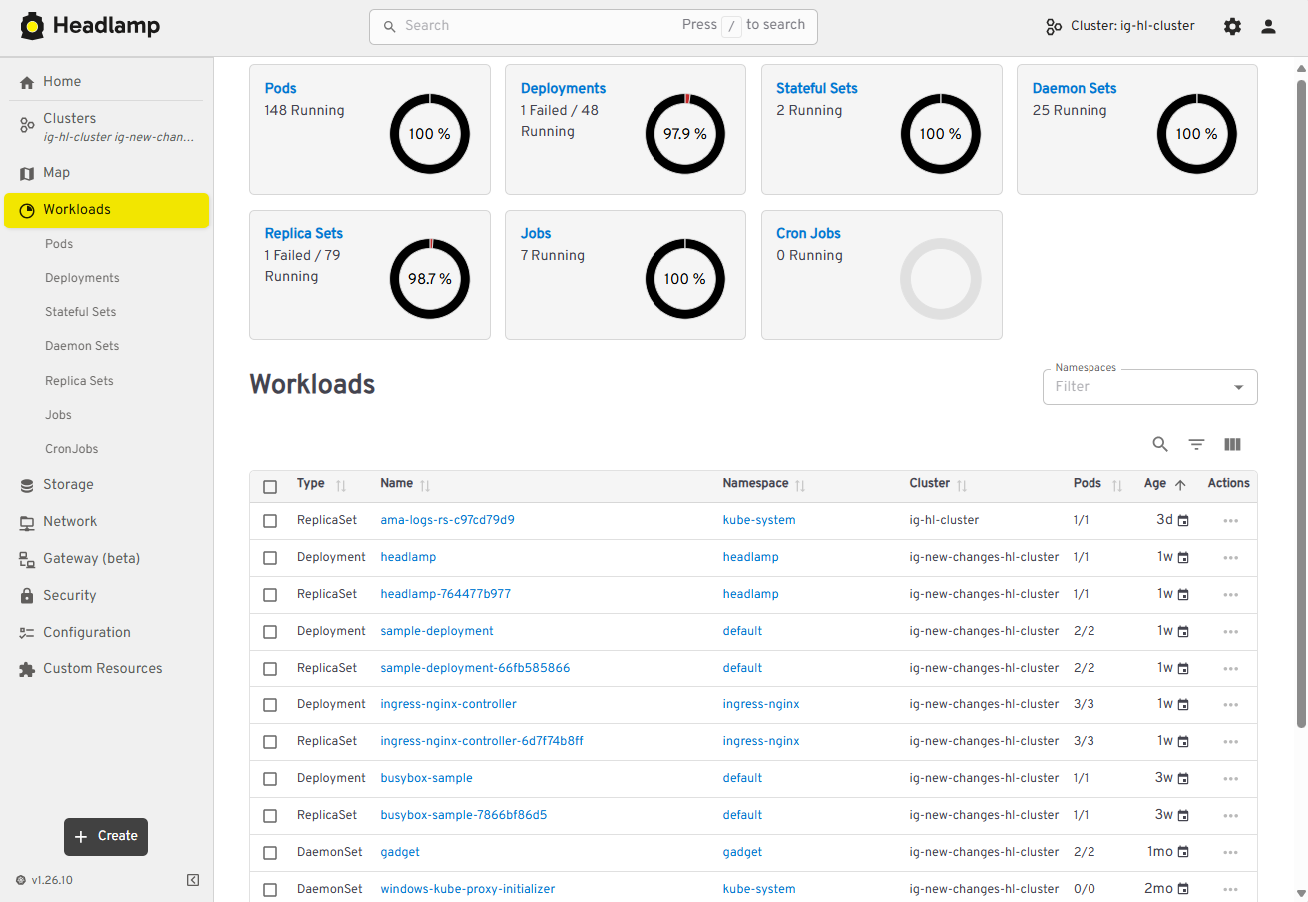
Task: Check the checkbox for sample-deployment
Action: tap(270, 631)
